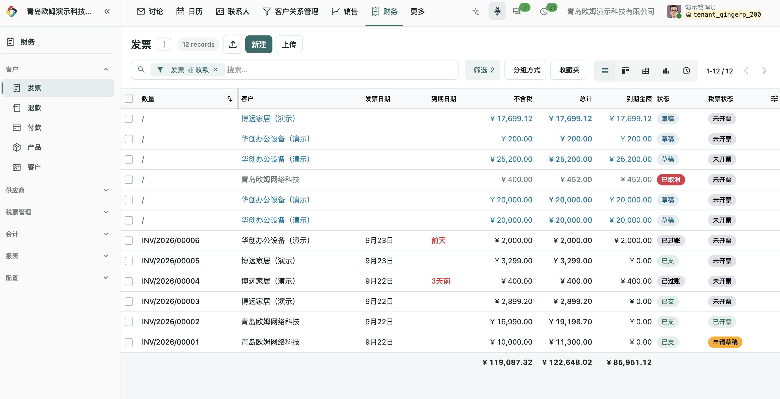Click the export upload icon next to 新建
The height and width of the screenshot is (399, 780).
233,45
